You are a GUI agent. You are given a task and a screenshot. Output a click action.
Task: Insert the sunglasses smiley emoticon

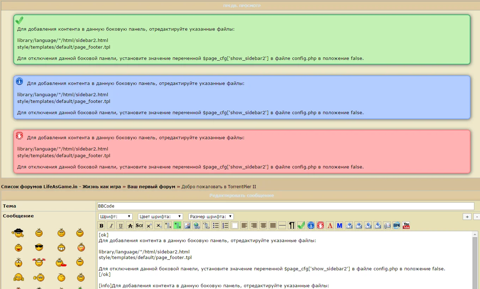point(39,247)
